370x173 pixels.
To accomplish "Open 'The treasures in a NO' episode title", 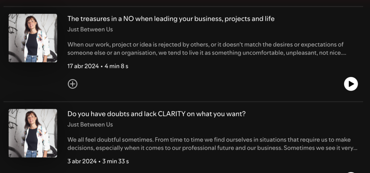I will pyautogui.click(x=171, y=19).
